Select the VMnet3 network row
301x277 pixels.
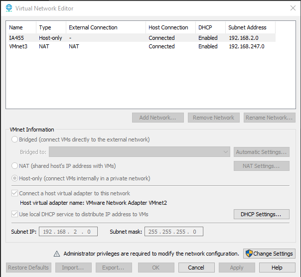142,46
